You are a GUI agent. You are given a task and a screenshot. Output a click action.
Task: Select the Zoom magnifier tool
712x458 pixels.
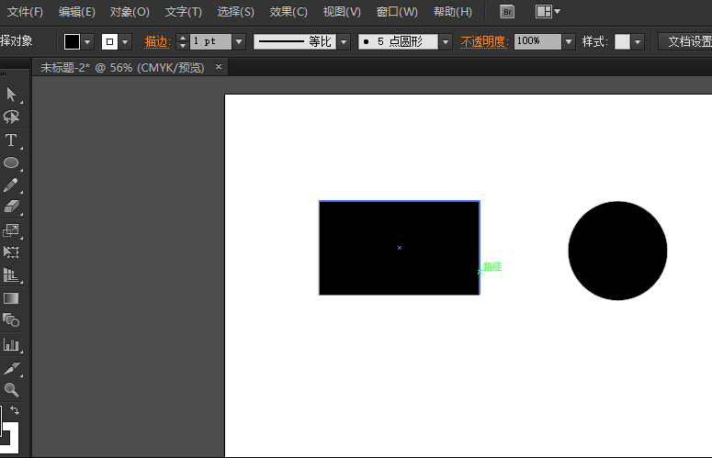tap(11, 389)
